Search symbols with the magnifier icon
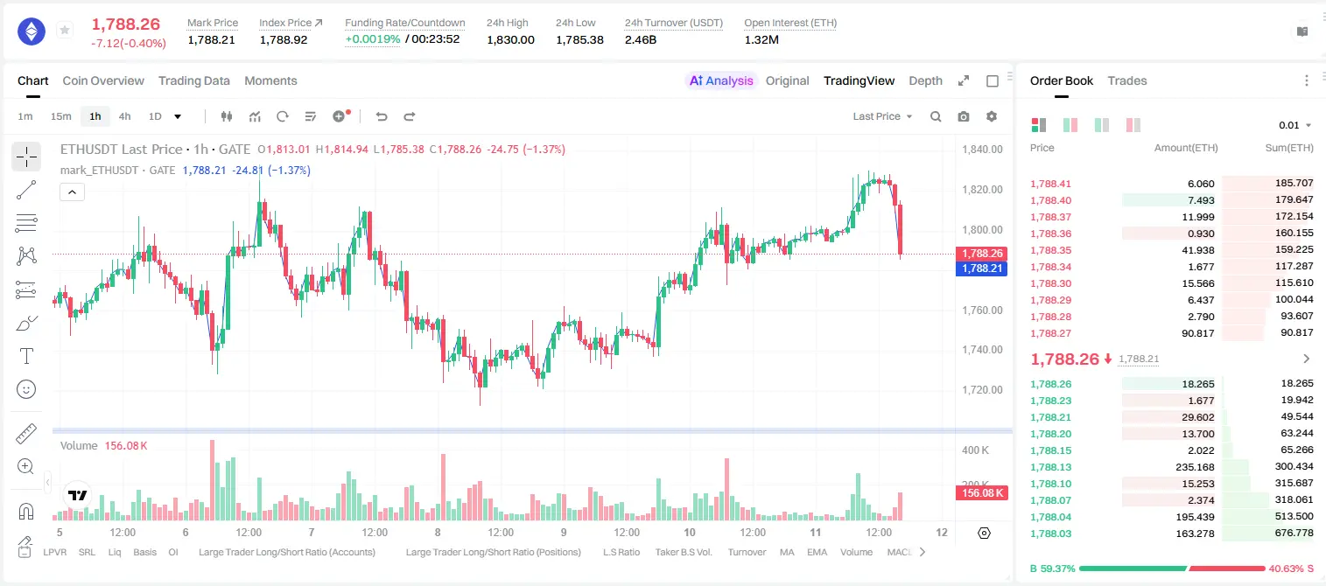Image resolution: width=1326 pixels, height=586 pixels. (x=936, y=116)
